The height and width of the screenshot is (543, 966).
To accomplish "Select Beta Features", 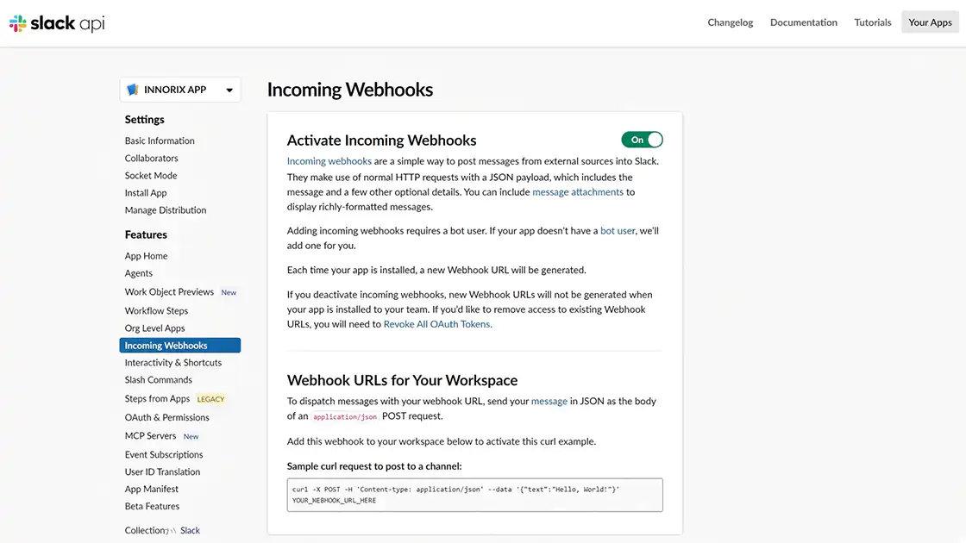I will pyautogui.click(x=152, y=506).
